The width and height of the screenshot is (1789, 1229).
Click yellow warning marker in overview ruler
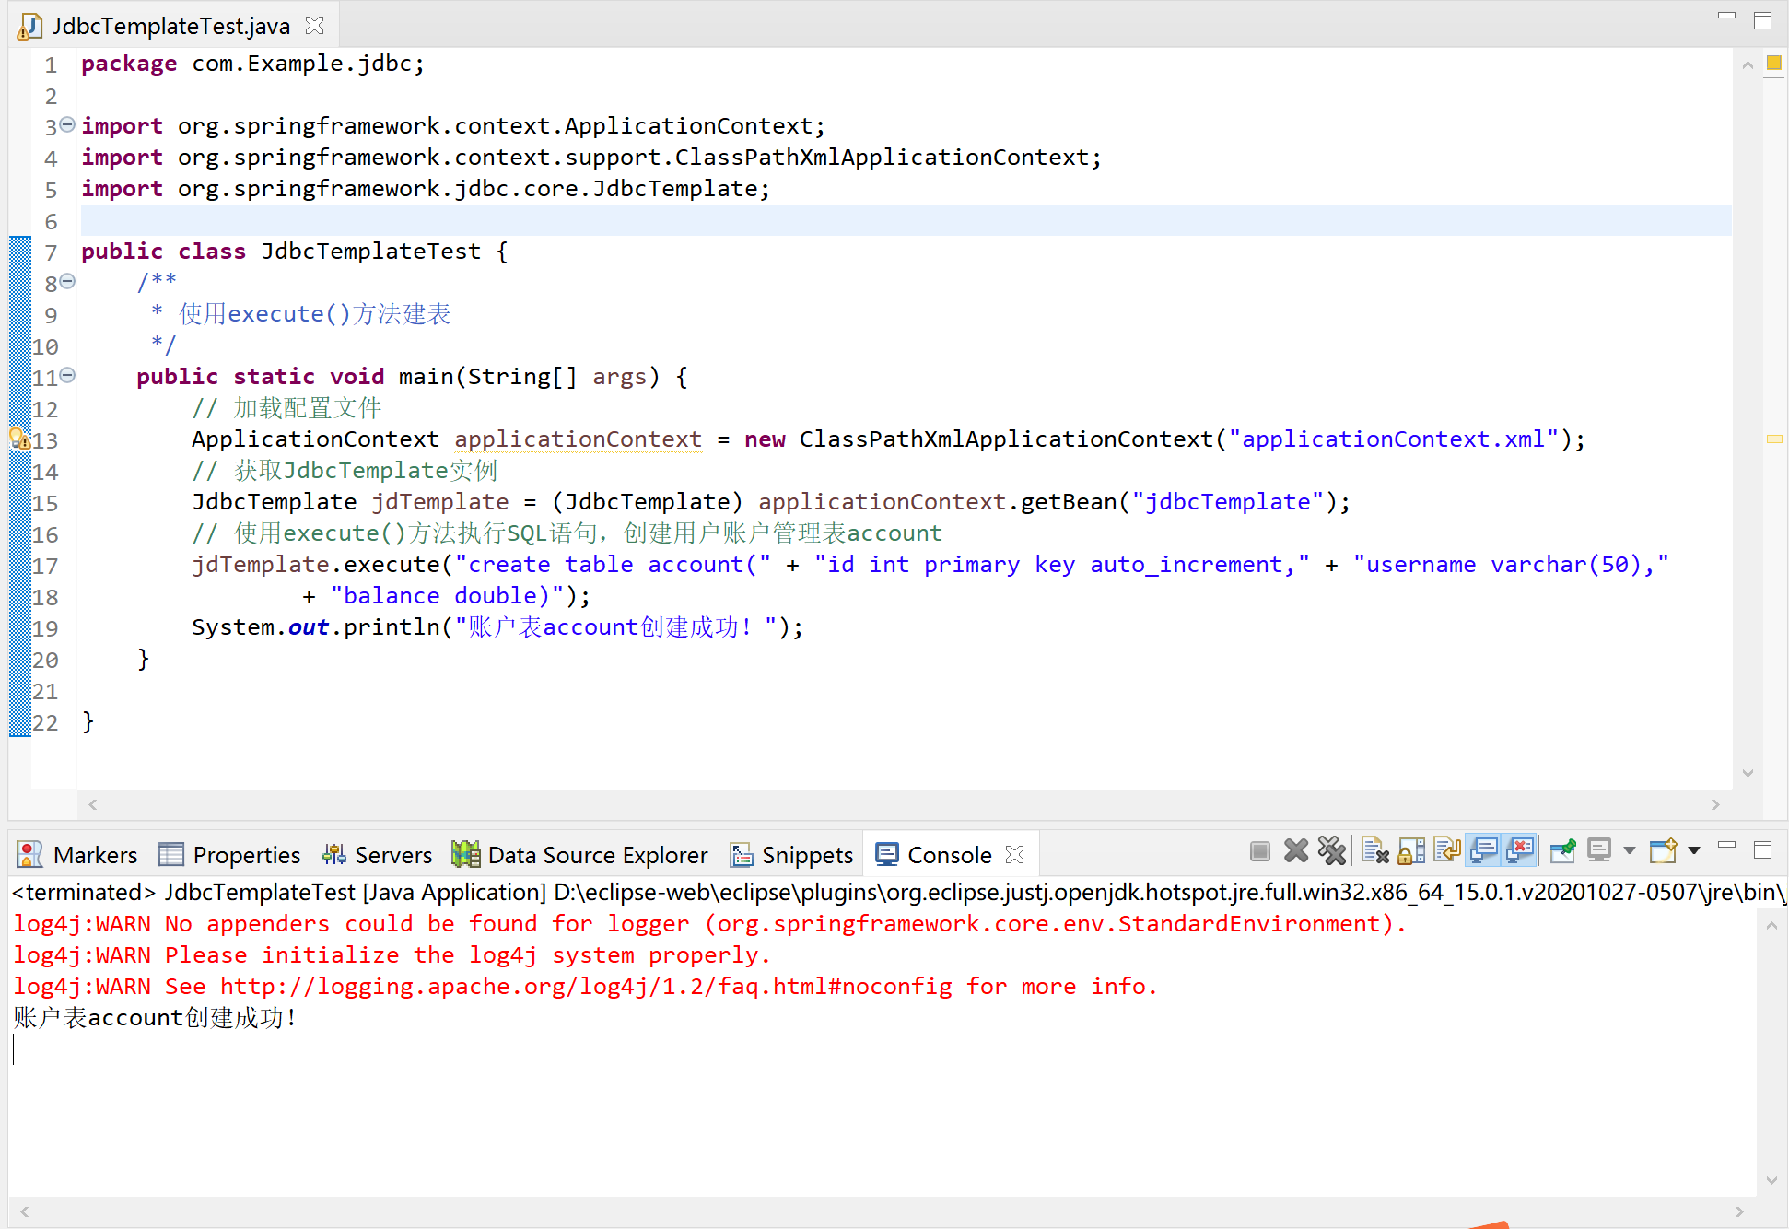pyautogui.click(x=1773, y=439)
